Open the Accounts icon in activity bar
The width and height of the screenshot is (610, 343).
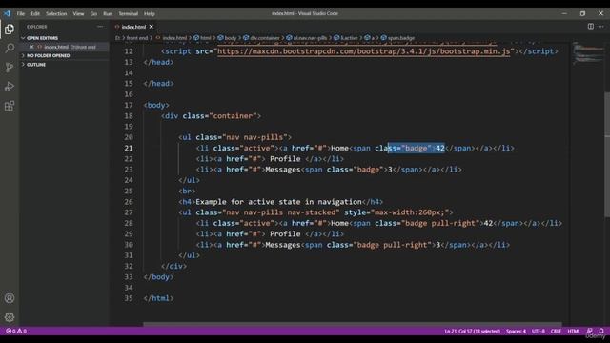point(10,298)
